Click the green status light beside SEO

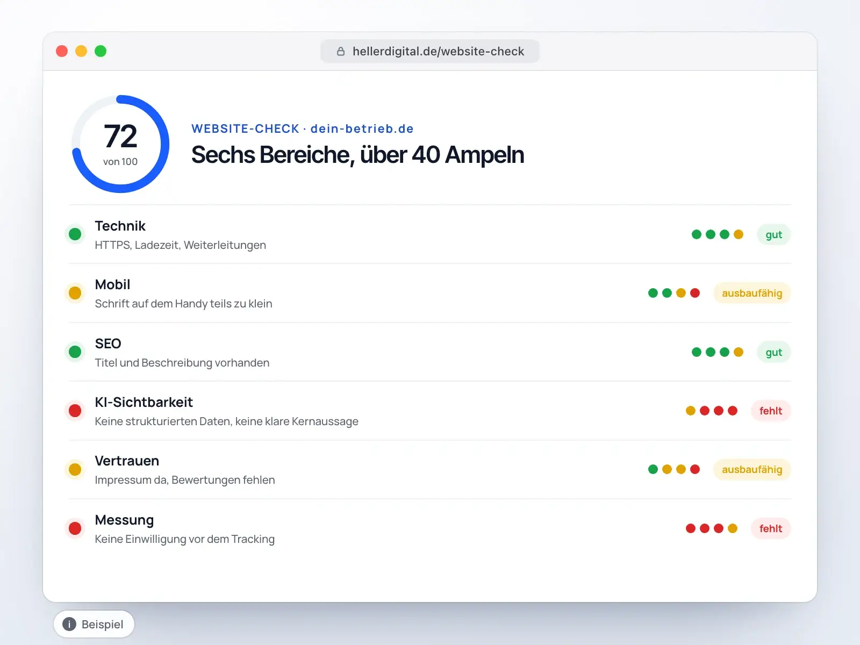tap(75, 352)
